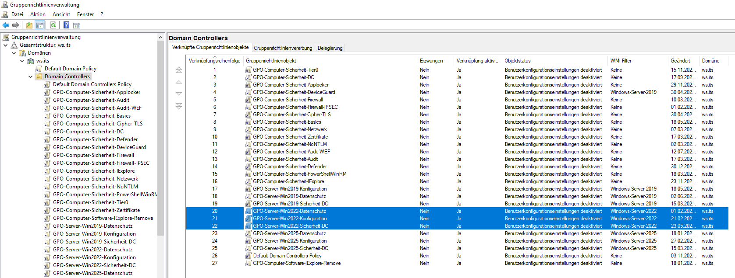
Task: Select GPO-Computer-Sicherheit-Audit-WEF in tree
Action: coord(97,108)
